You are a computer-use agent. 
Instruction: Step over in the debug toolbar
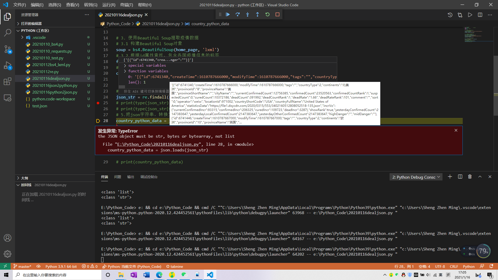click(x=238, y=15)
